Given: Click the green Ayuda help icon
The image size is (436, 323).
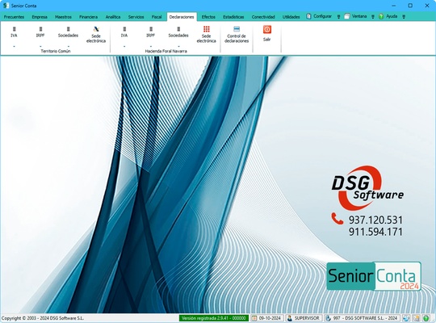Looking at the screenshot, I should 381,16.
